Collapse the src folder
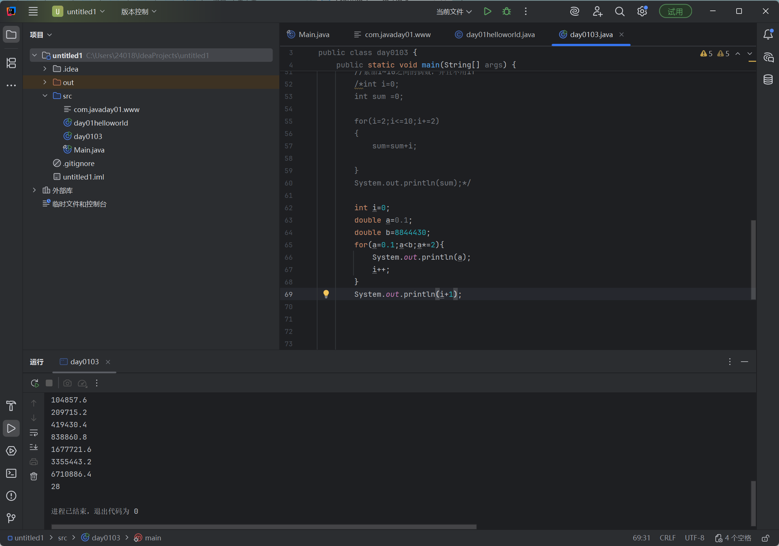 45,96
